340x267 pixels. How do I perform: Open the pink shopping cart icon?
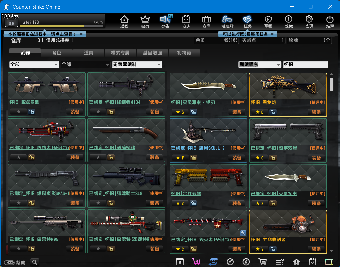[x=196, y=262]
